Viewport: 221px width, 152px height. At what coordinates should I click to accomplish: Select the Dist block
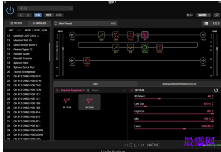pyautogui.click(x=116, y=35)
